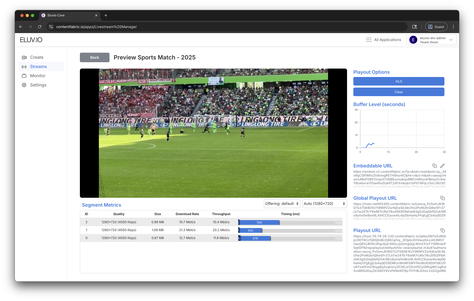Select the Clear playout option

point(399,92)
